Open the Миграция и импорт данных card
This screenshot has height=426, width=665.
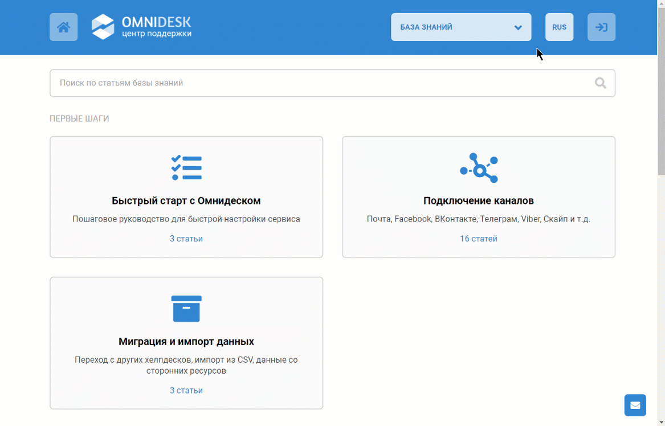click(186, 342)
